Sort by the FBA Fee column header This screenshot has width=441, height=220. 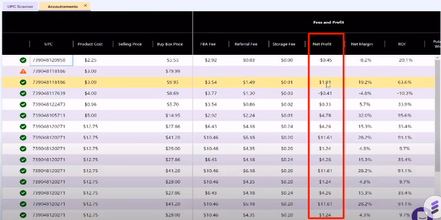point(208,44)
